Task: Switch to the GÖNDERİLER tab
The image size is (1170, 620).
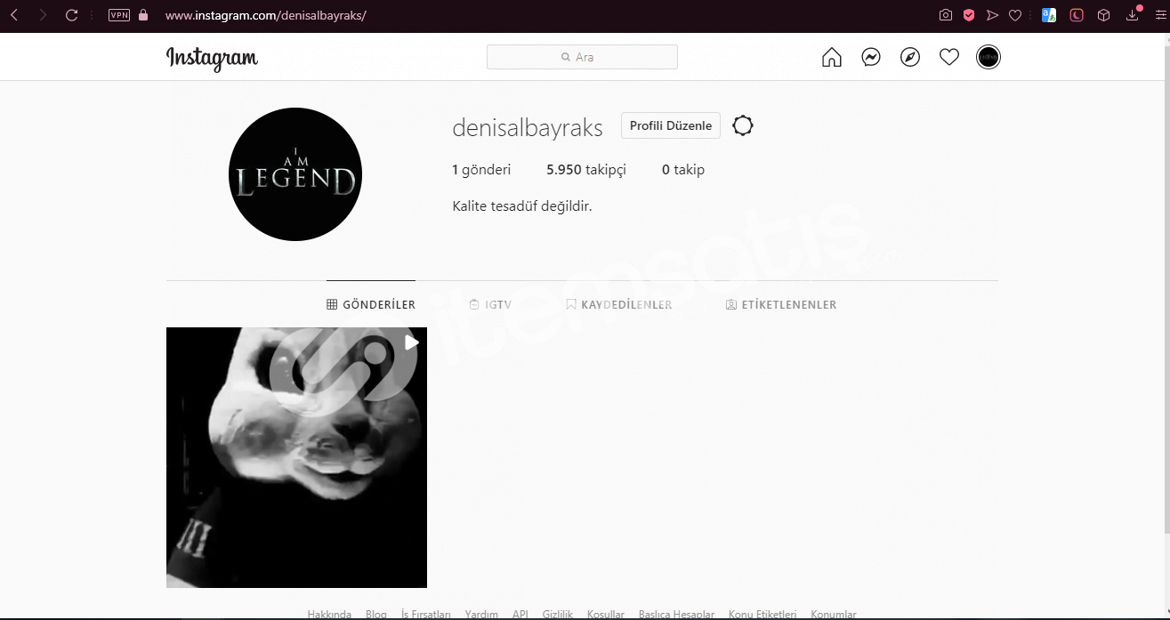Action: pos(371,304)
